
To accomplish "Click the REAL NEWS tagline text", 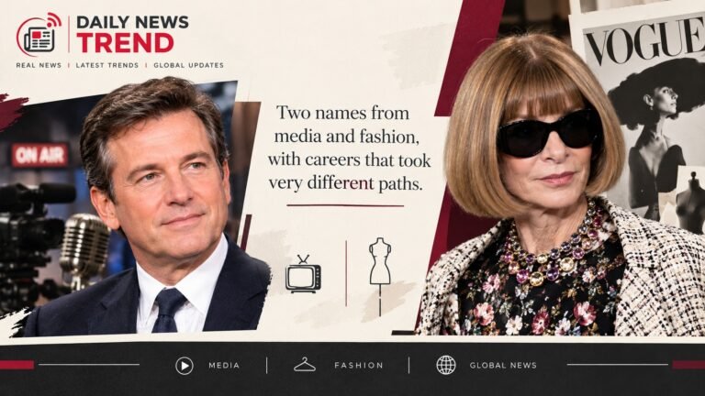I will point(39,65).
